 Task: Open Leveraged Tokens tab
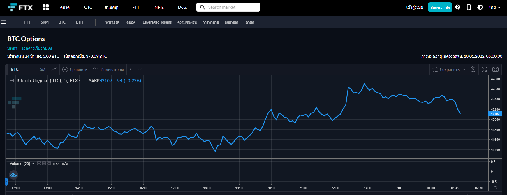(157, 22)
